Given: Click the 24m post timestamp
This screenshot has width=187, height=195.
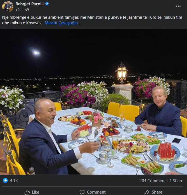Looking at the screenshot, I should click(19, 9).
